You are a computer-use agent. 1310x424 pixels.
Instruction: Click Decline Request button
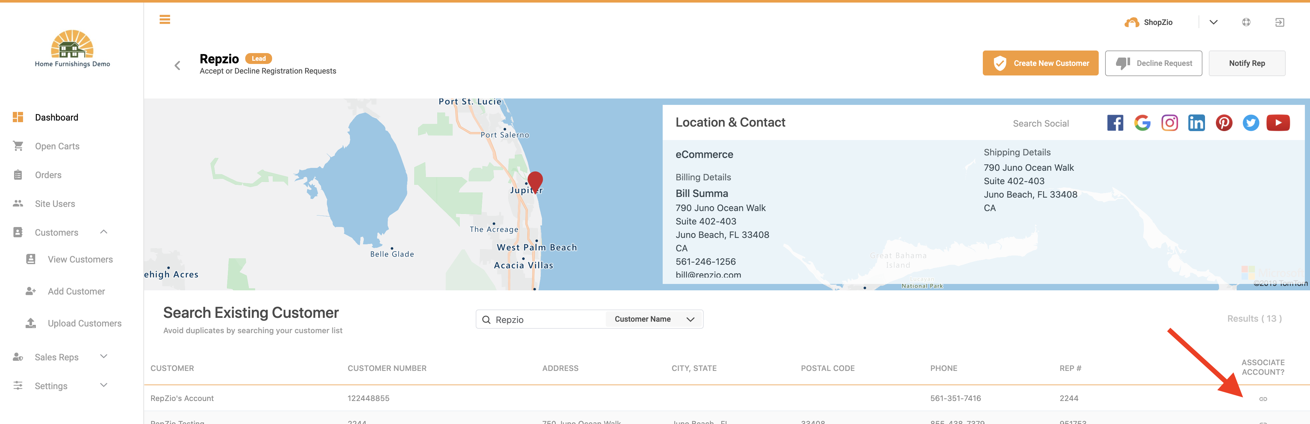click(1153, 64)
